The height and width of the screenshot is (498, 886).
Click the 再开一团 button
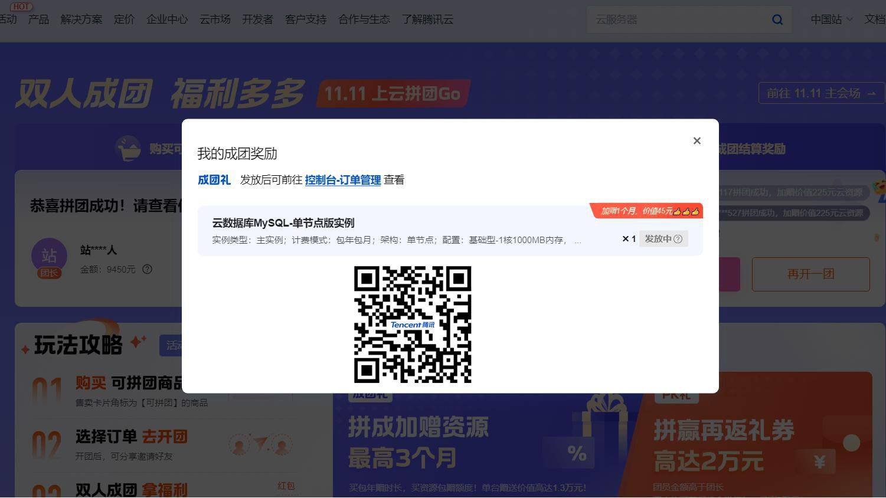click(810, 274)
